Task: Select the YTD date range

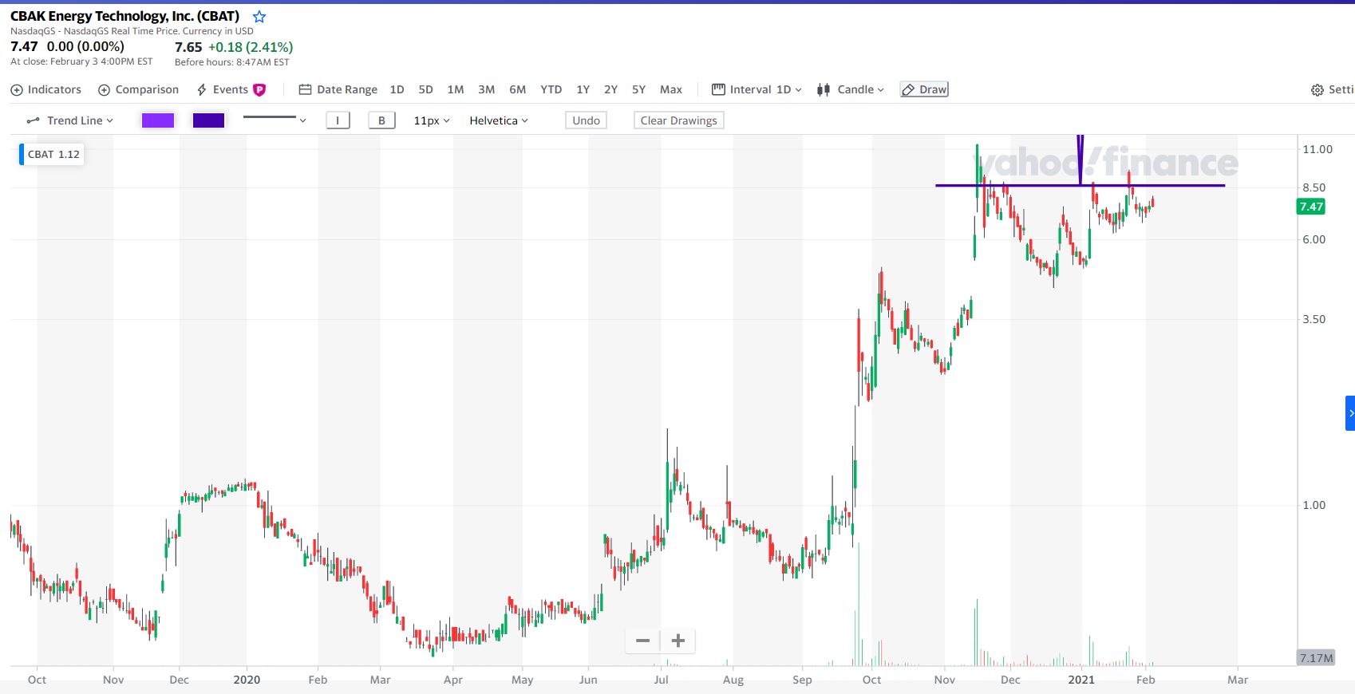Action: [x=551, y=89]
